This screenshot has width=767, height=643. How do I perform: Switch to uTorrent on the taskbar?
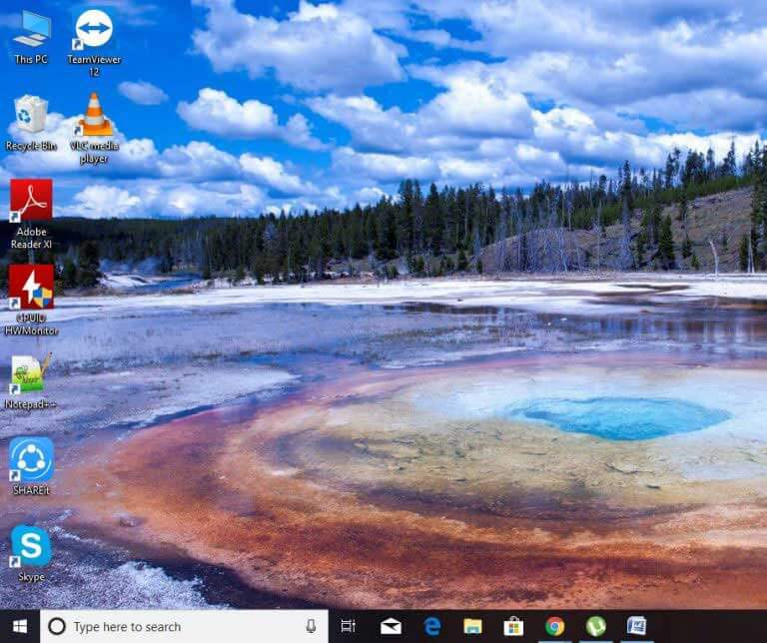596,626
